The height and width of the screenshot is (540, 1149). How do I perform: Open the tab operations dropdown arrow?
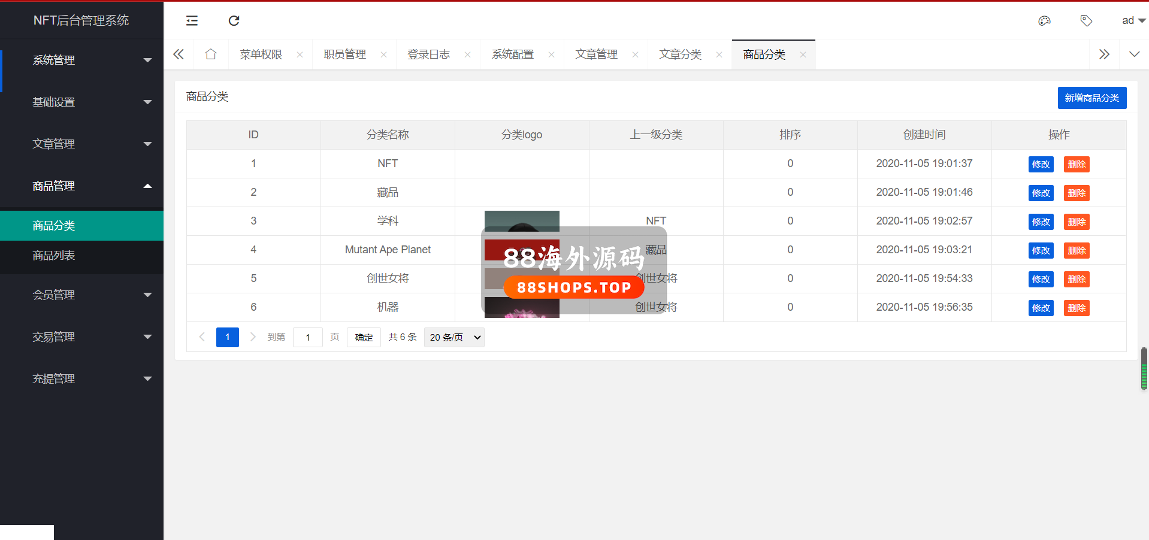(x=1134, y=54)
